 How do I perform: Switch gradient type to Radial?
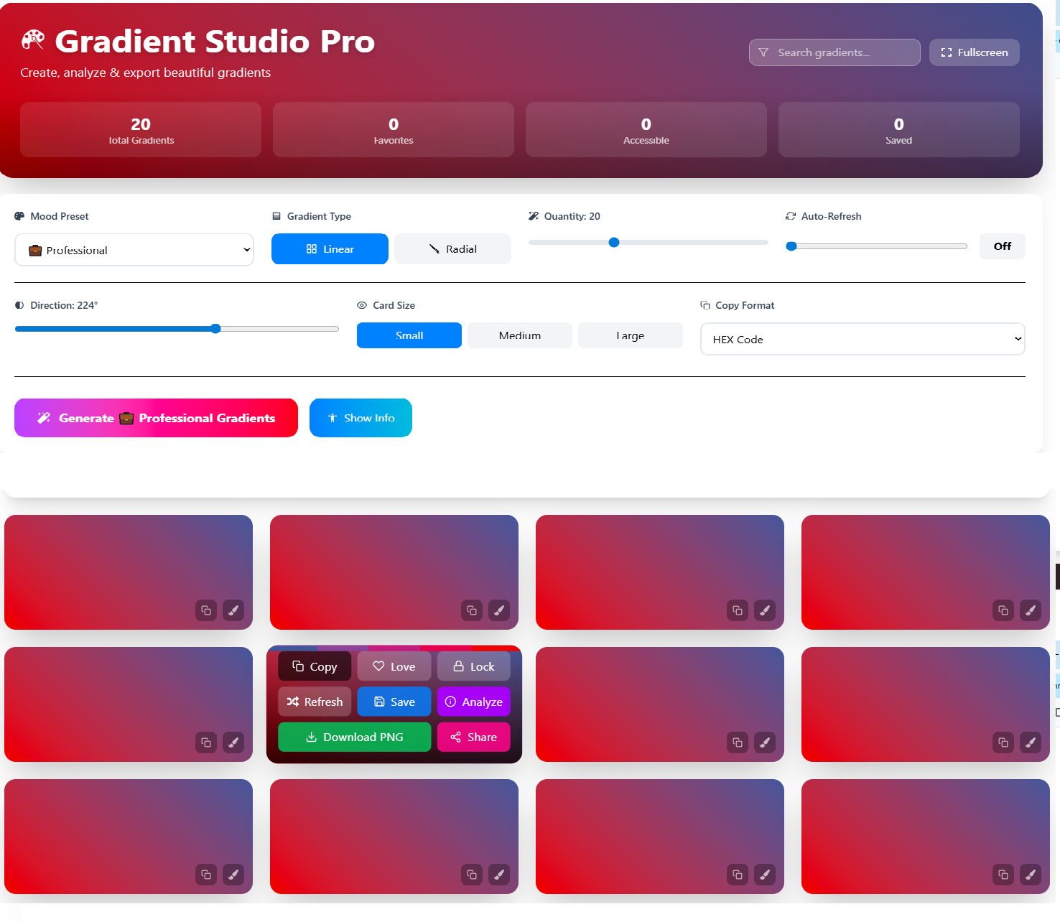click(x=452, y=248)
